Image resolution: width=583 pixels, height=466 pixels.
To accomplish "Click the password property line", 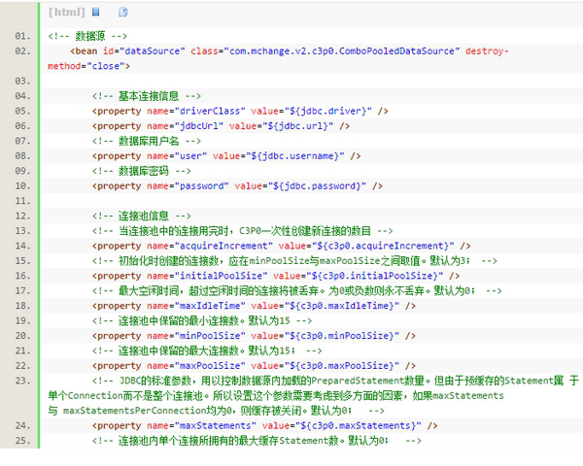I will pyautogui.click(x=237, y=185).
